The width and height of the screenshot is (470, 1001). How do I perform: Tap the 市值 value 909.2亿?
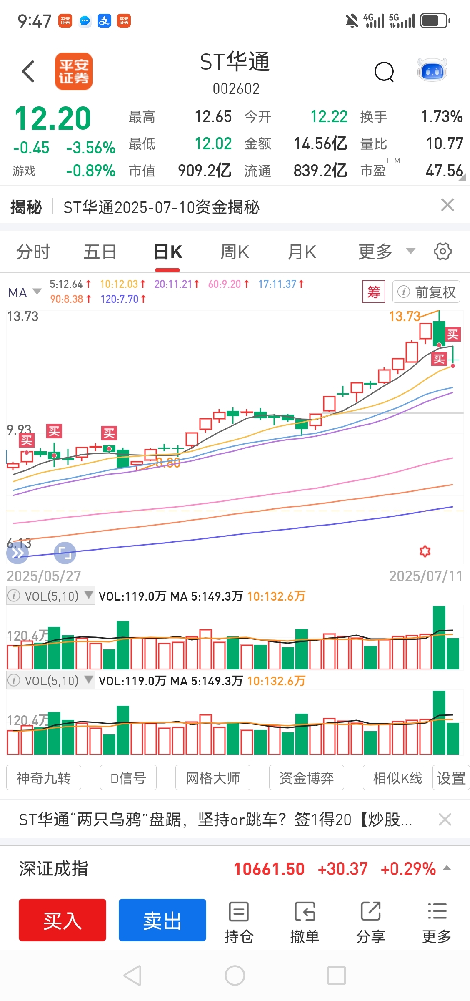[x=205, y=171]
